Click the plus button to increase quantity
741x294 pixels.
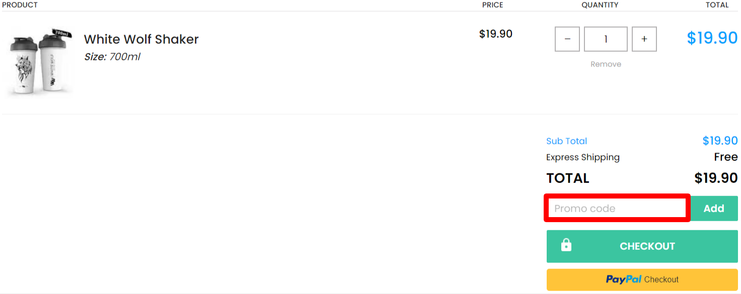644,39
